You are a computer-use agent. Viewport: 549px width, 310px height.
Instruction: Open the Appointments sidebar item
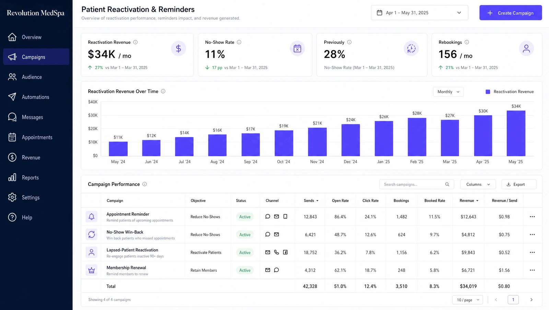(36, 137)
